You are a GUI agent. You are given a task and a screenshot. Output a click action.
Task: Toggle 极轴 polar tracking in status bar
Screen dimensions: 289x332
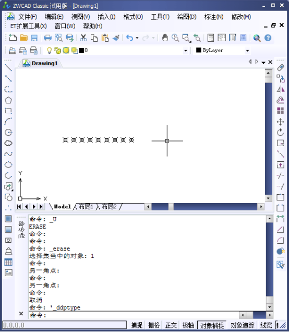click(x=188, y=325)
